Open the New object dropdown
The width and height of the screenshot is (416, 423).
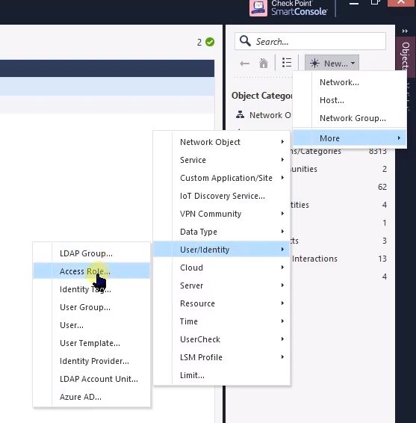pyautogui.click(x=332, y=63)
